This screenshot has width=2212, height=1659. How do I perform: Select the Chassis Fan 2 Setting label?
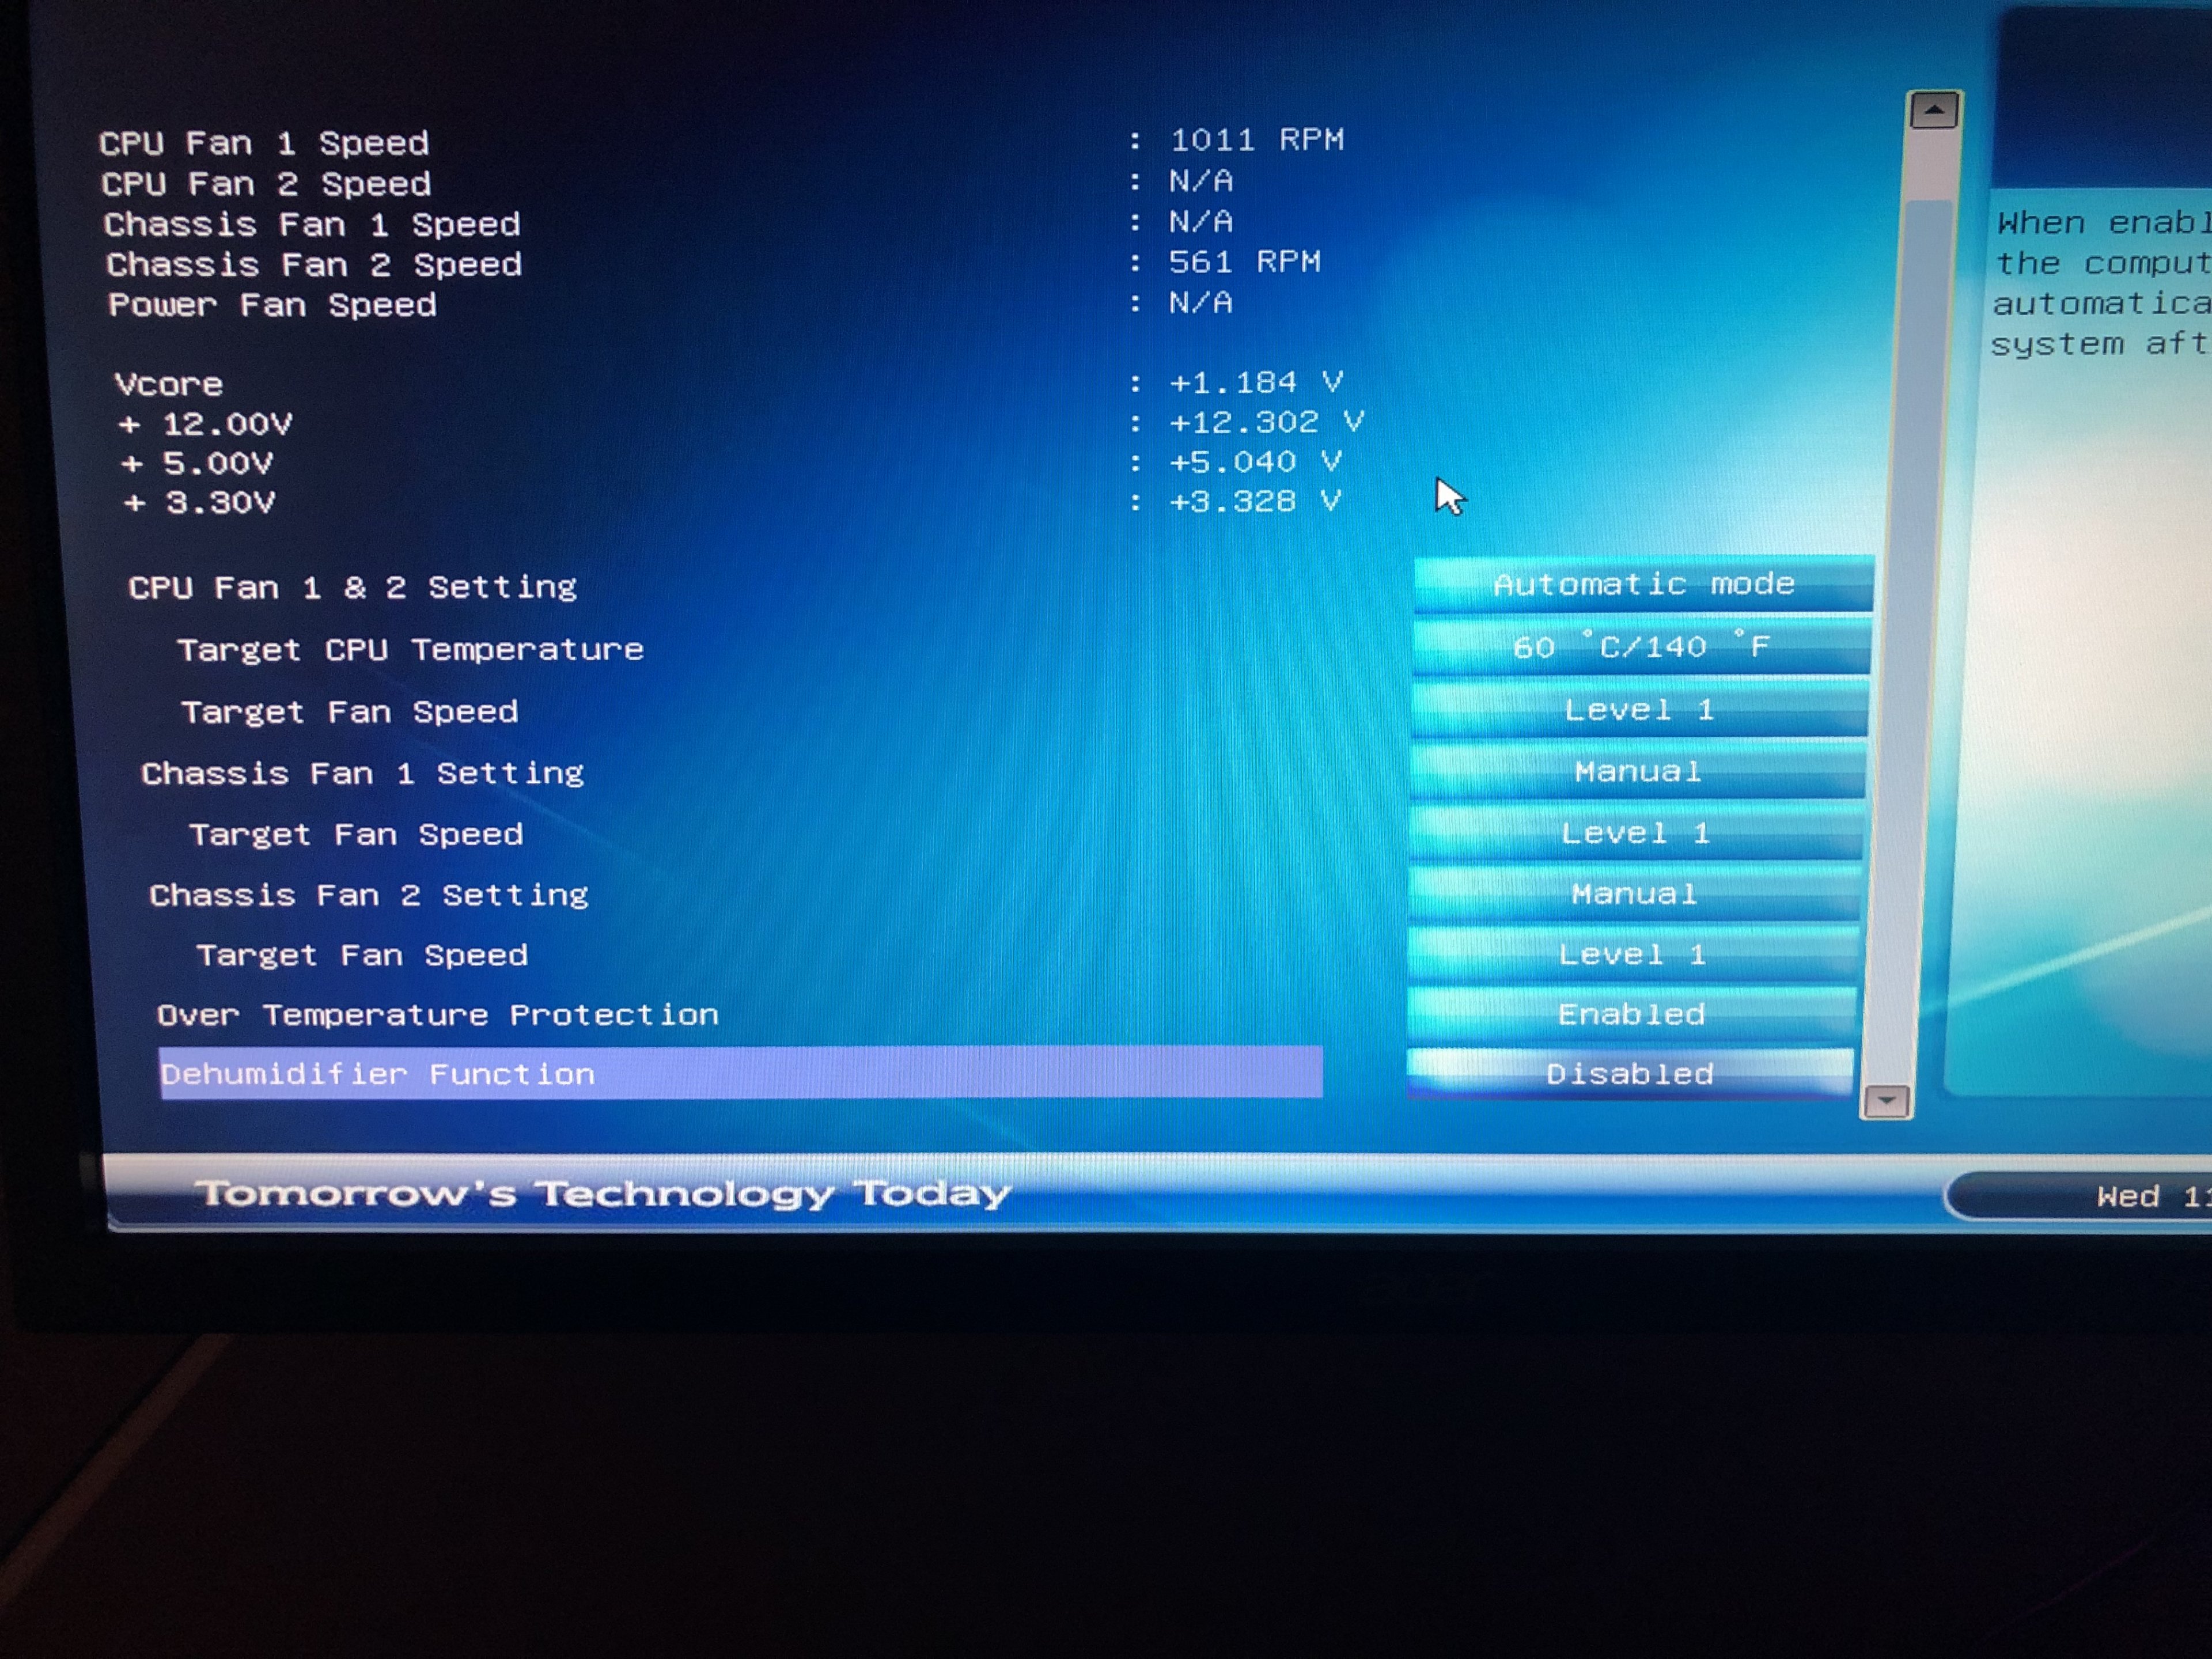click(x=368, y=895)
